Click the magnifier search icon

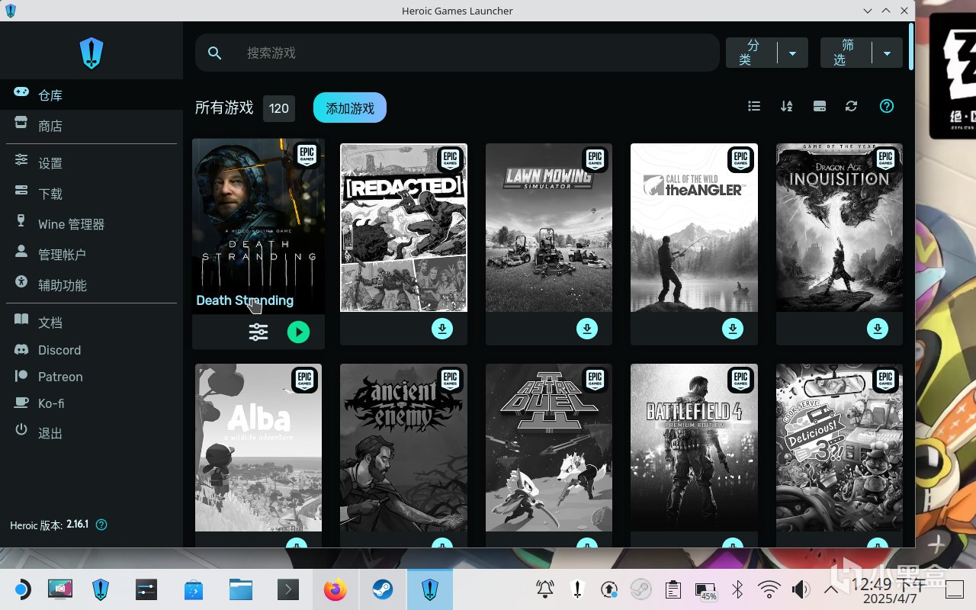click(x=215, y=53)
